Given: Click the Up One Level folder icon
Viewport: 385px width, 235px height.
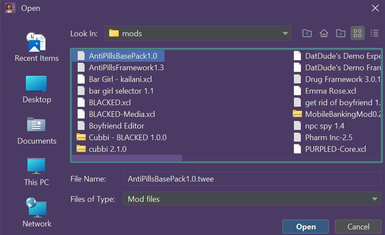Looking at the screenshot, I should pos(307,33).
